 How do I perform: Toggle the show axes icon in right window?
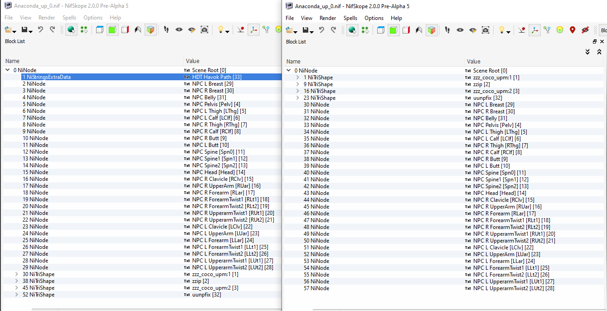534,30
